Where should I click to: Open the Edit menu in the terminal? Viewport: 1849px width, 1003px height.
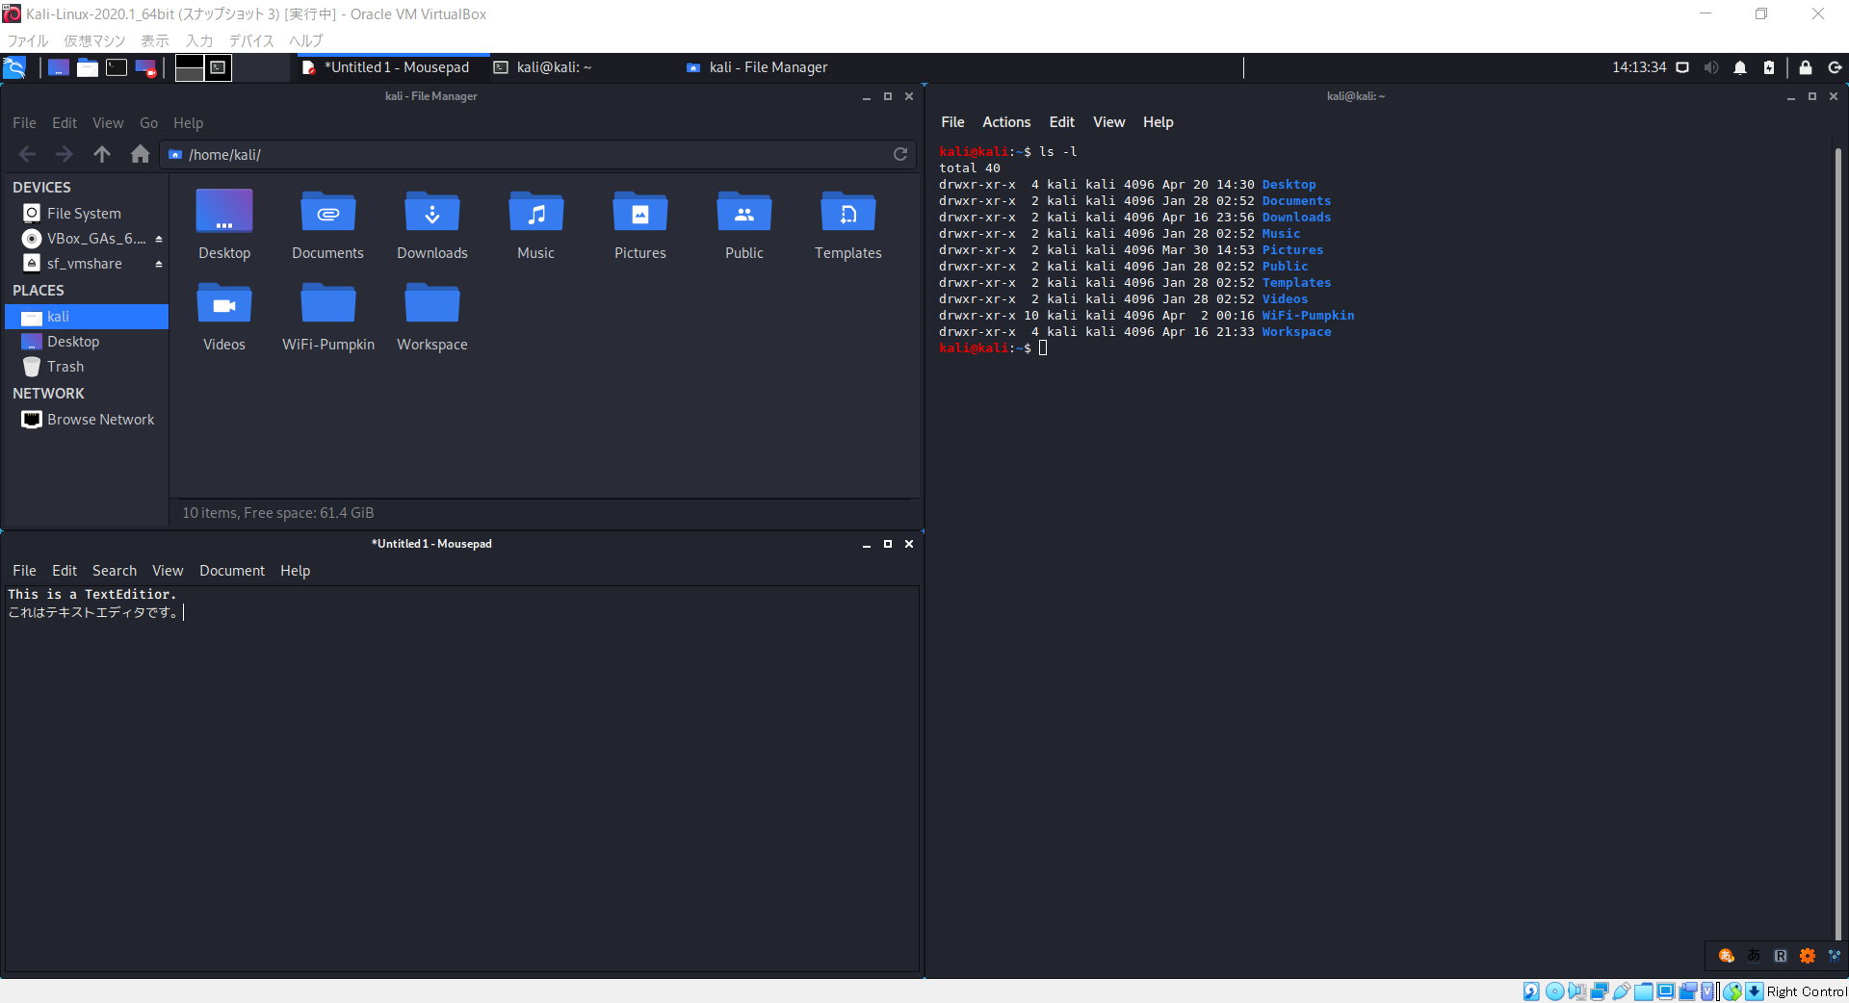tap(1061, 122)
